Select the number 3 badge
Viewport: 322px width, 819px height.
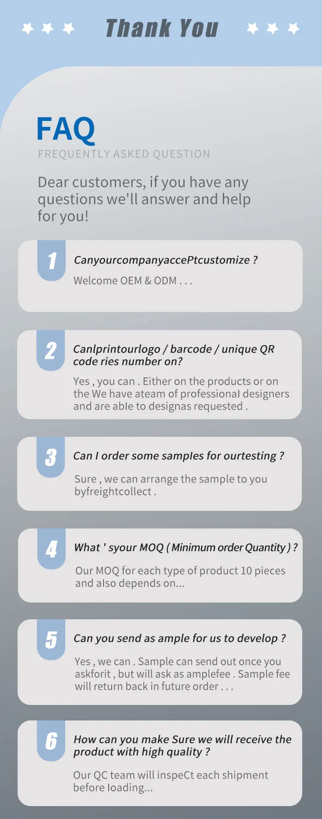(51, 457)
